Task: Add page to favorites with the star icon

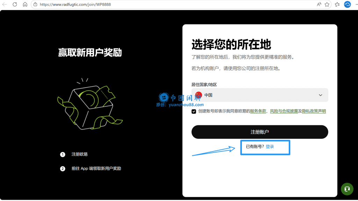Action: click(327, 4)
